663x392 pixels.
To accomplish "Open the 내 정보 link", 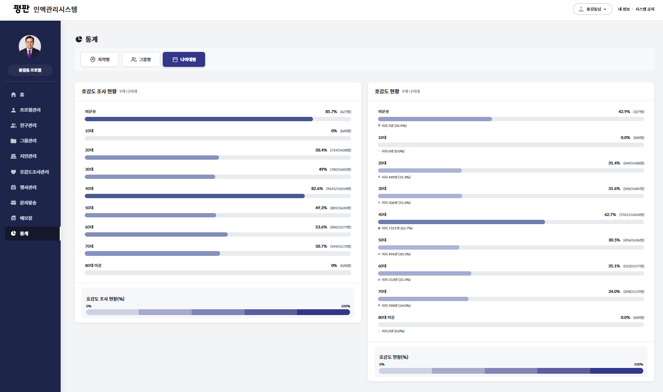I will [624, 9].
